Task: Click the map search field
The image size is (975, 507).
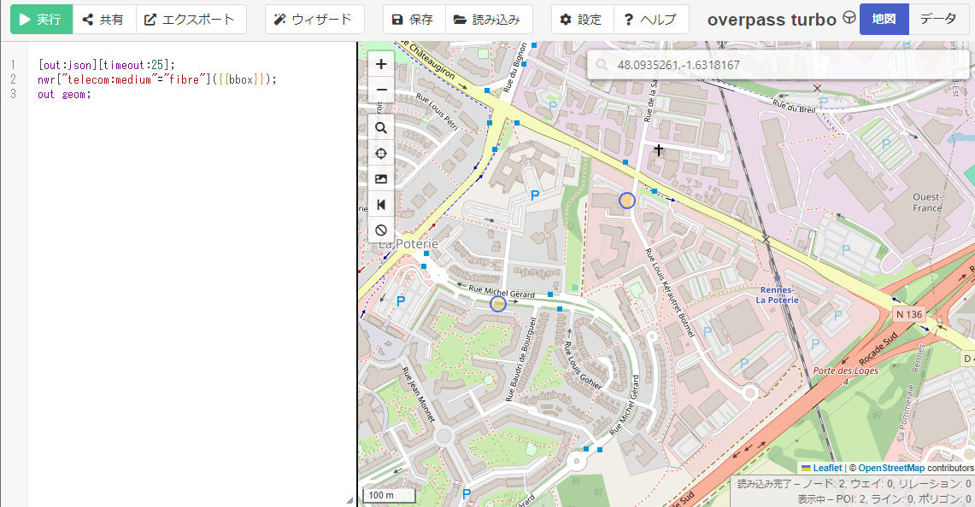Action: coord(778,65)
